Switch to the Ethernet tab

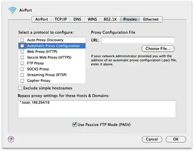[x=151, y=19]
